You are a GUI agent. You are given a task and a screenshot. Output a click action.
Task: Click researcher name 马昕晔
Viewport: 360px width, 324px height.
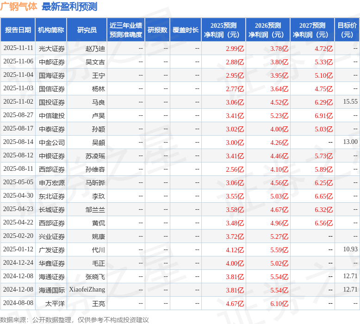[95, 183]
